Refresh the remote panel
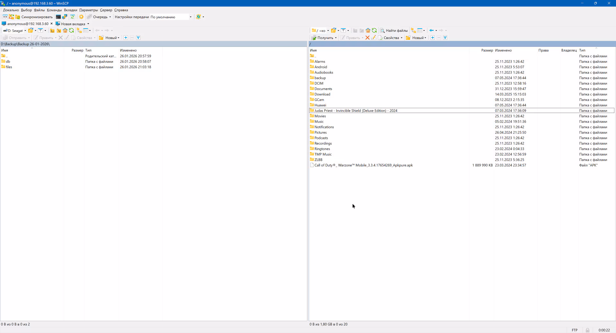This screenshot has height=333, width=616. [x=374, y=30]
